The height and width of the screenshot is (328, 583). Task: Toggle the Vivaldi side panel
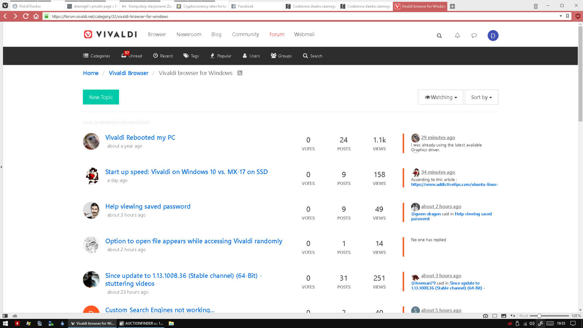(x=5, y=316)
